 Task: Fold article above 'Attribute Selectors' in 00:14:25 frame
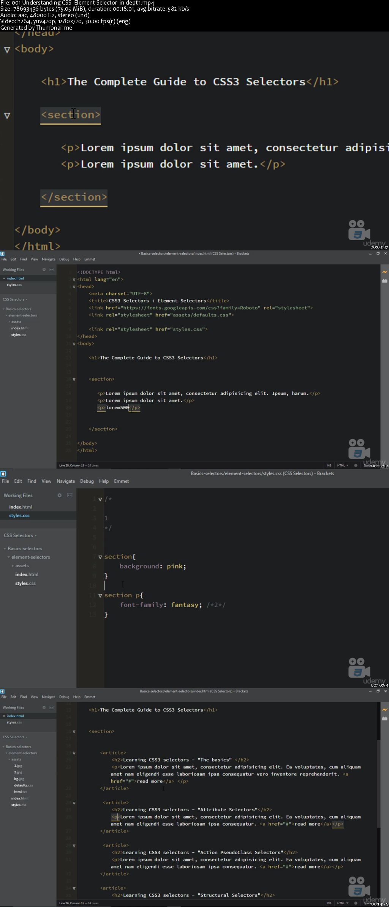[x=74, y=803]
